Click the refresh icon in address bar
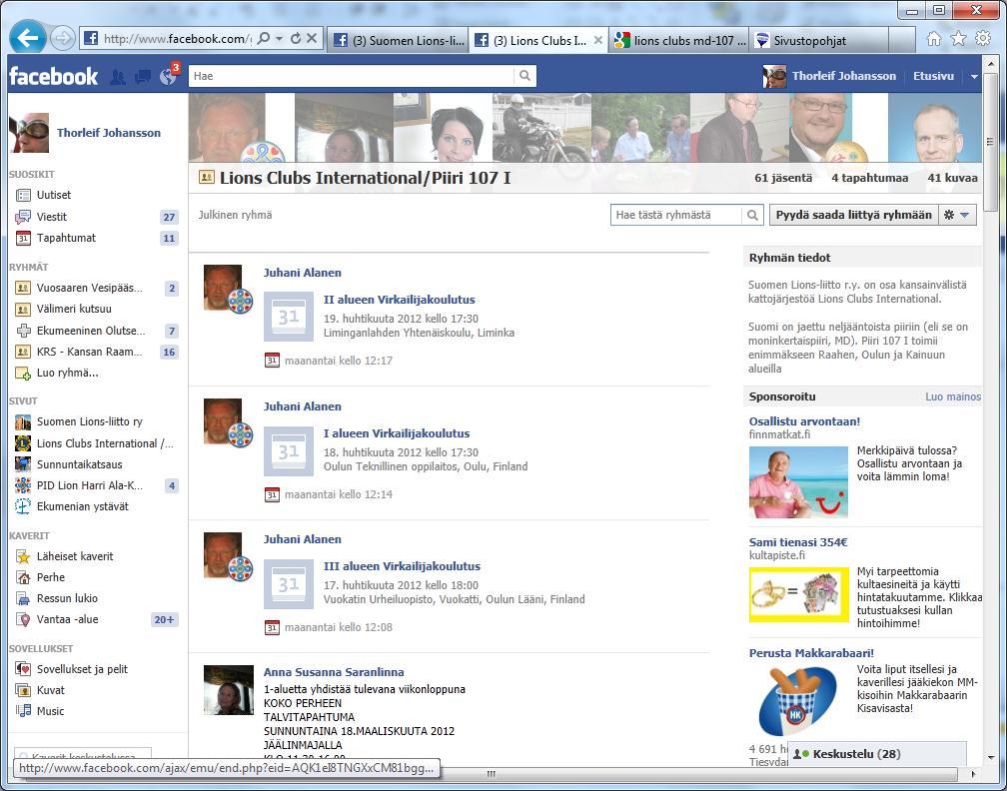Screen dimensions: 1007x791 tap(296, 39)
